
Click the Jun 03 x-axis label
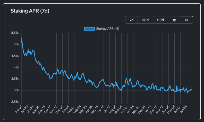(19, 109)
